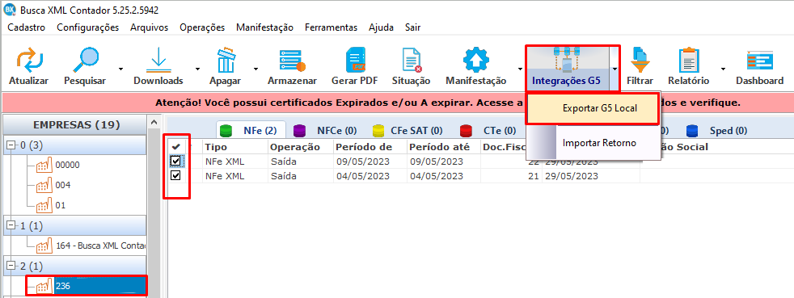794x298 pixels.
Task: Sort by the Operação column header
Action: 301,147
